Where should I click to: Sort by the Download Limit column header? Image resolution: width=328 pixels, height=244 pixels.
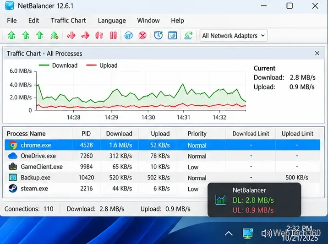tap(251, 134)
